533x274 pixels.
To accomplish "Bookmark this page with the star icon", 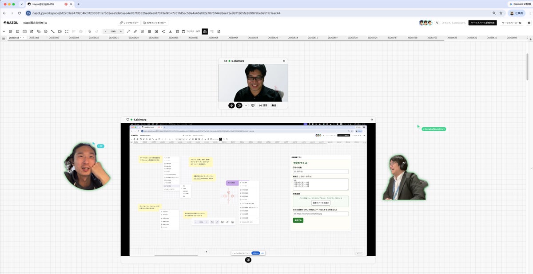I will [501, 13].
